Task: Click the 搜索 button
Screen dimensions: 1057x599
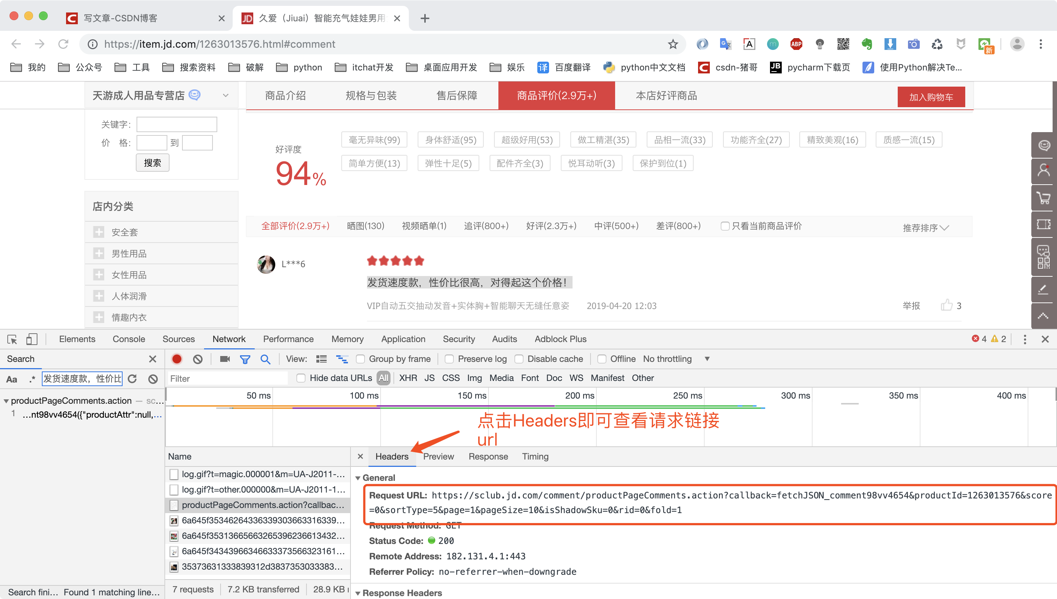Action: coord(152,163)
